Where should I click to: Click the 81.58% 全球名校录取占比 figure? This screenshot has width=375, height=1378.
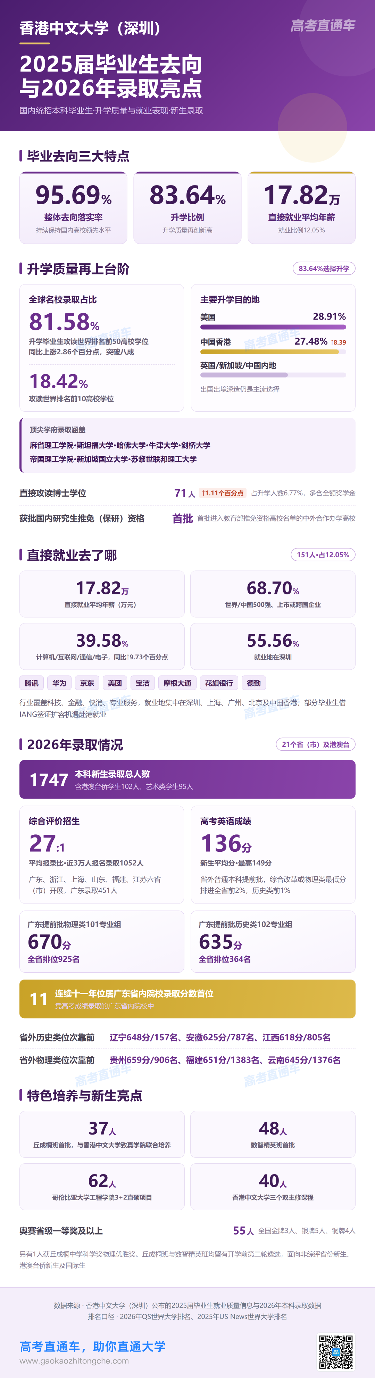[x=64, y=322]
